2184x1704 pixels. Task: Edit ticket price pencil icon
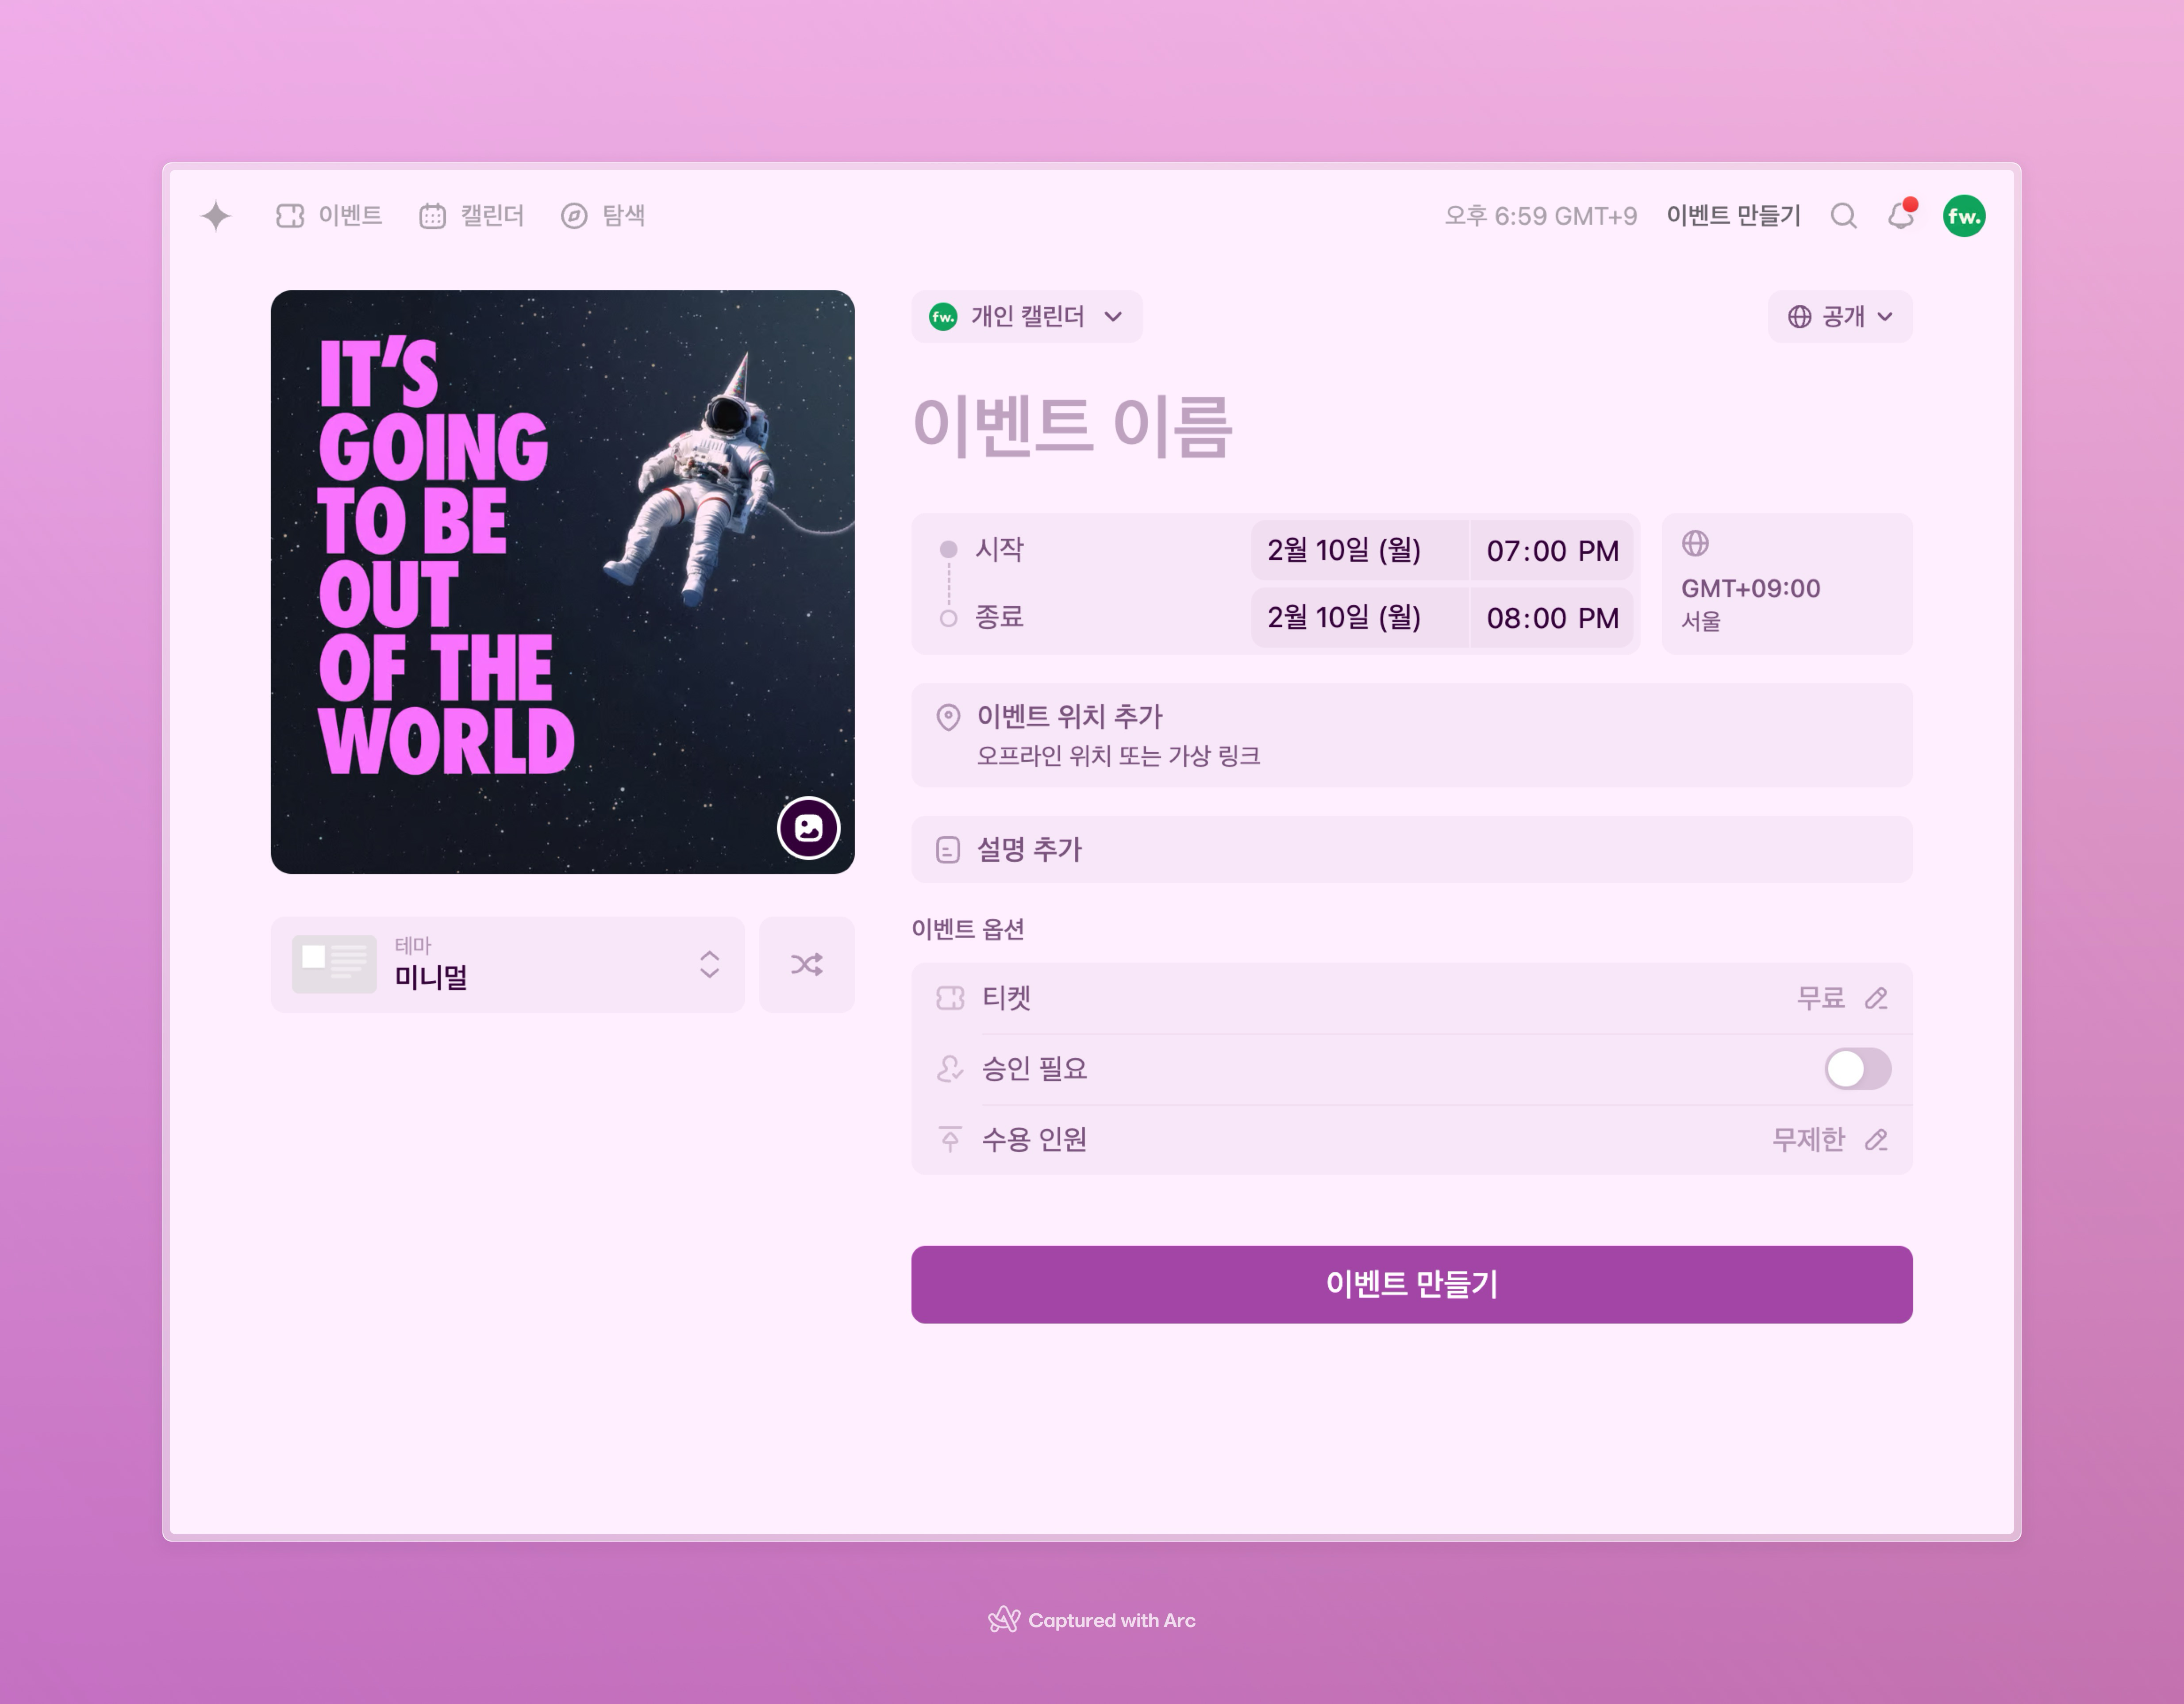(x=1876, y=998)
